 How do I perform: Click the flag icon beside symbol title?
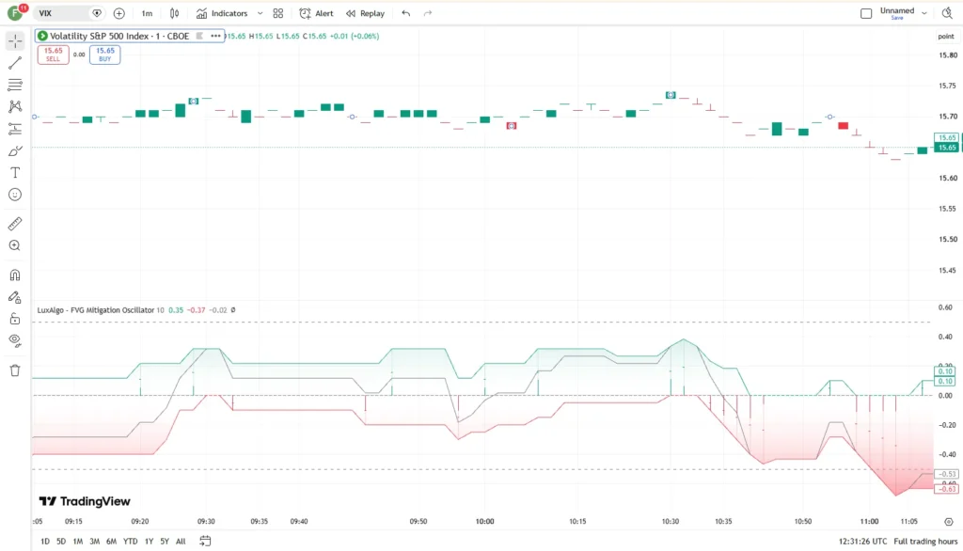pyautogui.click(x=199, y=37)
